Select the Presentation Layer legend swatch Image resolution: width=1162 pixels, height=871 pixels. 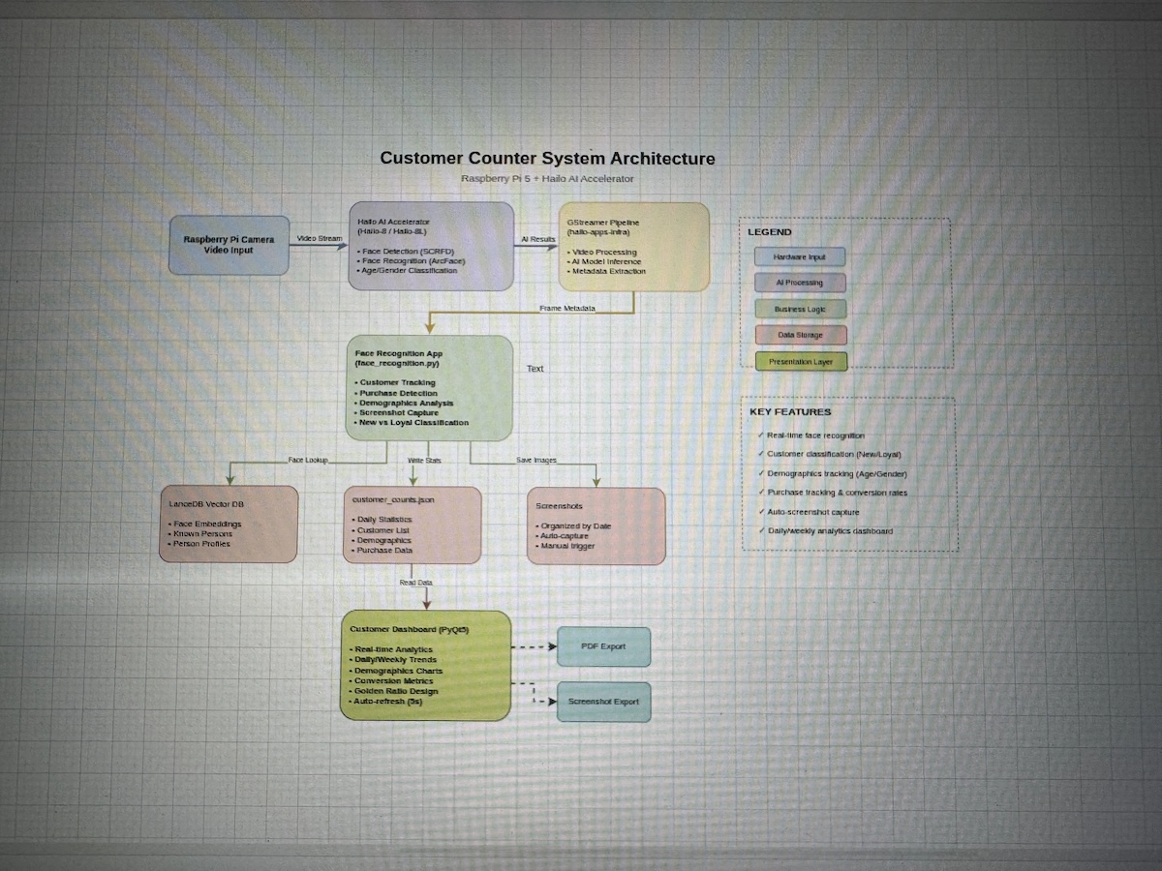tap(801, 361)
